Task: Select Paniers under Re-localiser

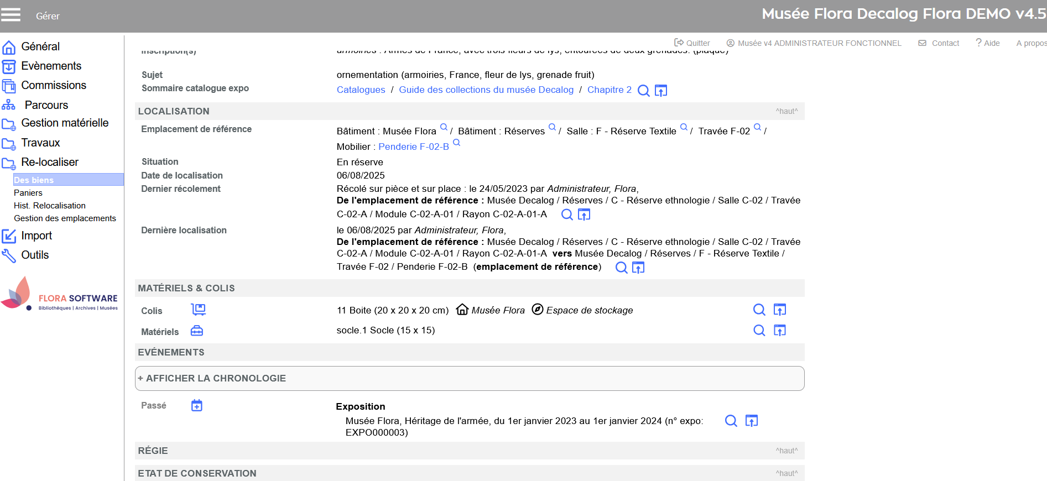Action: pos(28,193)
